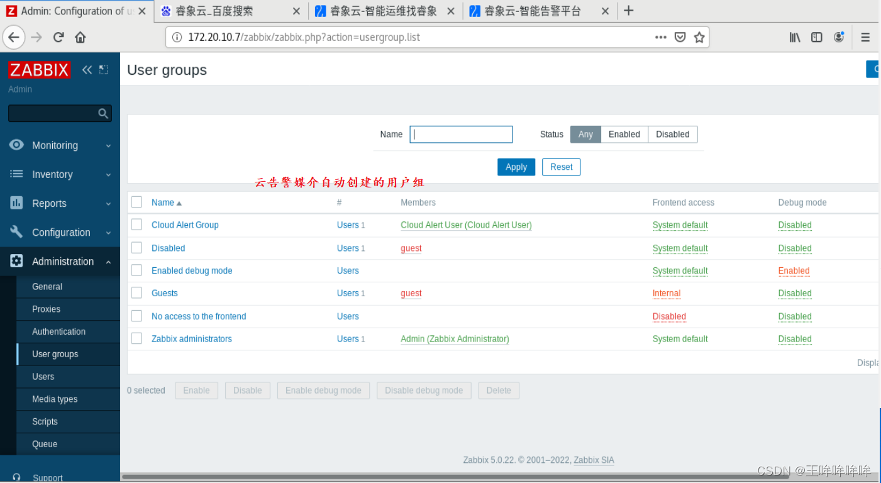Close the 睿象云-智能告警平台 tab
The width and height of the screenshot is (881, 483).
tap(605, 11)
